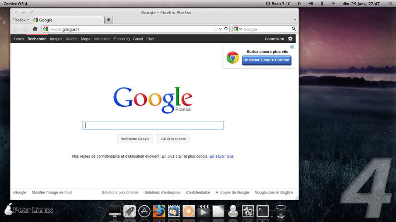Select Recherche in Google bar
Viewport: 396px width, 222px height.
coord(37,39)
